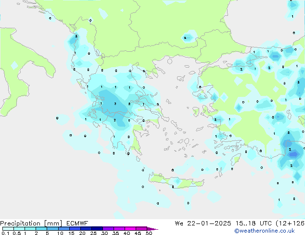Image resolution: width=305 pixels, height=235 pixels.
Task: Click legend label '35'
Action: pyautogui.click(x=115, y=233)
